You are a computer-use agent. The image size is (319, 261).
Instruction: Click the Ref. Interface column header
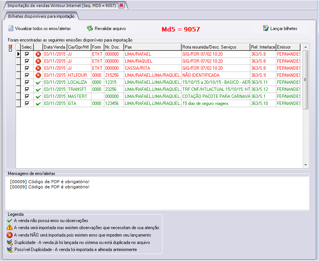(263, 47)
